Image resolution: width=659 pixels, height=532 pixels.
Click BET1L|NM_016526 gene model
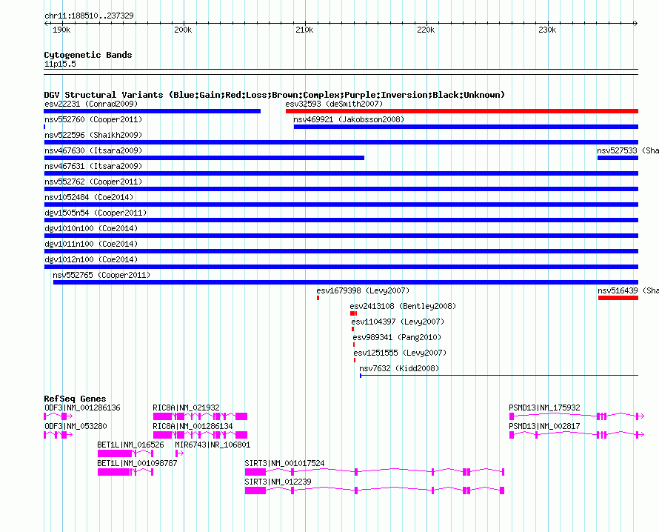tap(125, 453)
